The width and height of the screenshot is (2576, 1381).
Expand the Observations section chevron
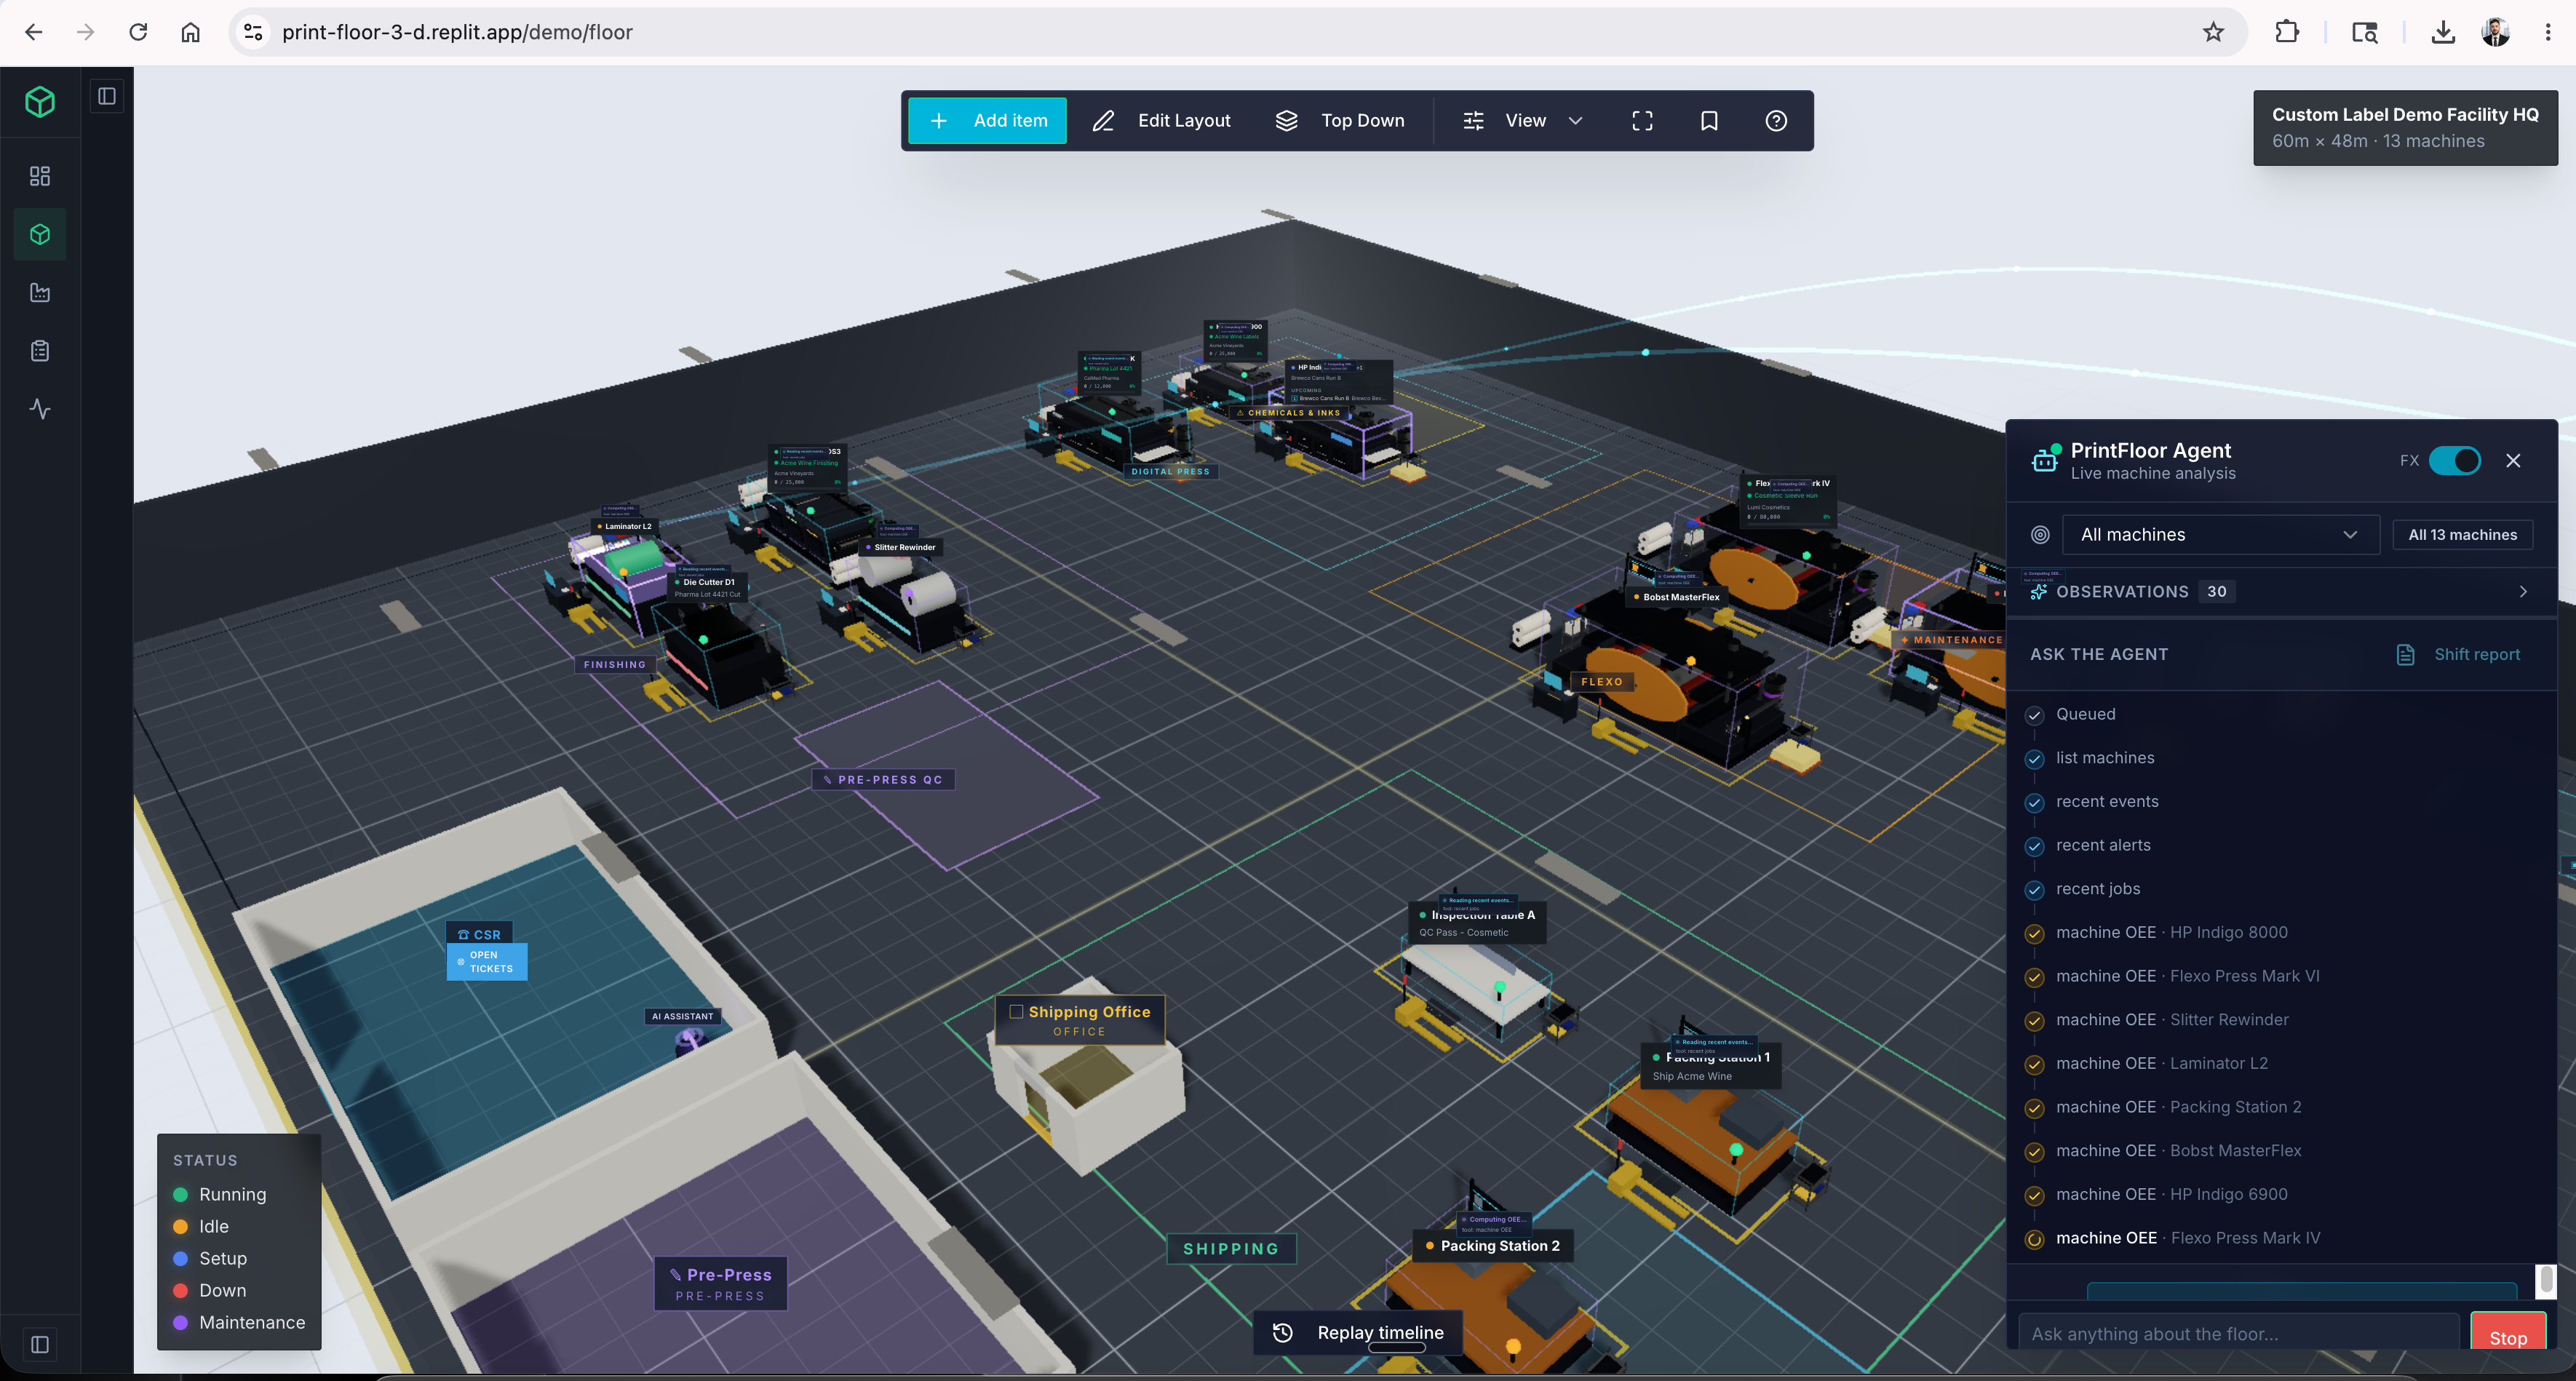2523,591
